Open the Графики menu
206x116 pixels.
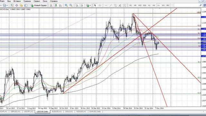pyautogui.click(x=27, y=1)
